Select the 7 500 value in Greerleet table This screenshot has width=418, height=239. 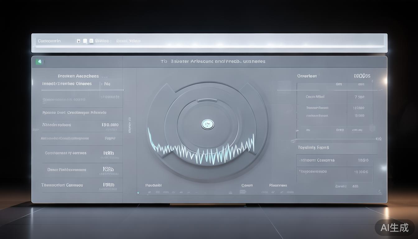359,97
